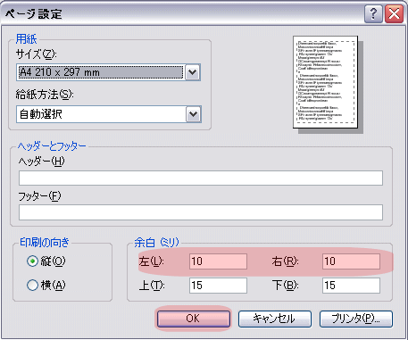Image resolution: width=408 pixels, height=340 pixels.
Task: Click the 右 right margin field
Action: tap(351, 261)
